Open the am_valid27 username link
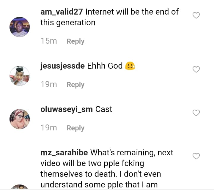 62,12
